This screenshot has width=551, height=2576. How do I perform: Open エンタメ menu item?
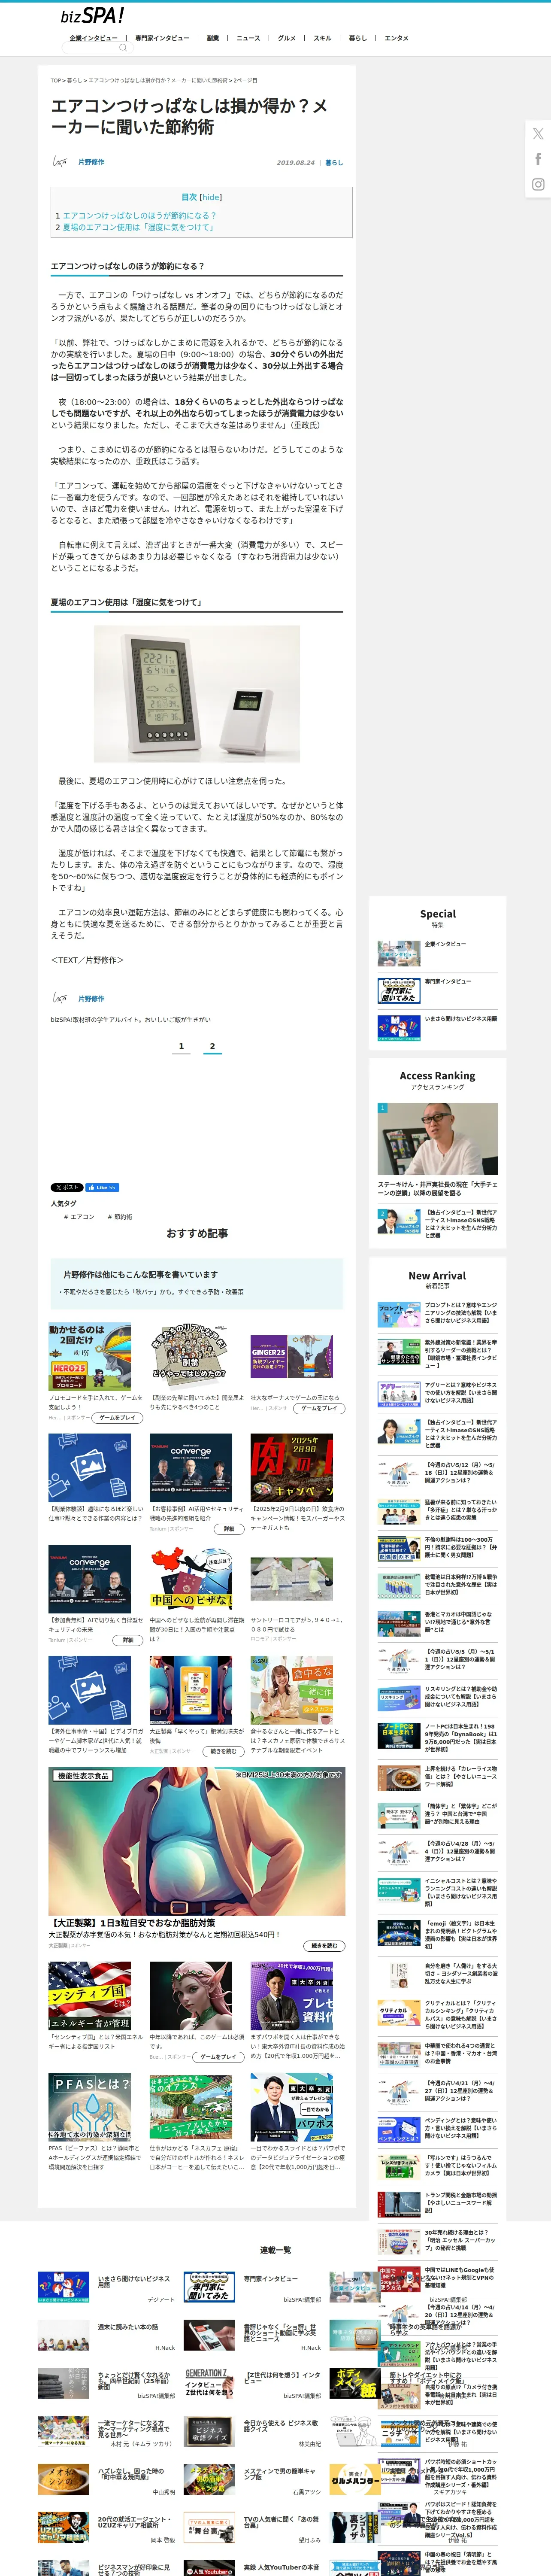pos(396,38)
